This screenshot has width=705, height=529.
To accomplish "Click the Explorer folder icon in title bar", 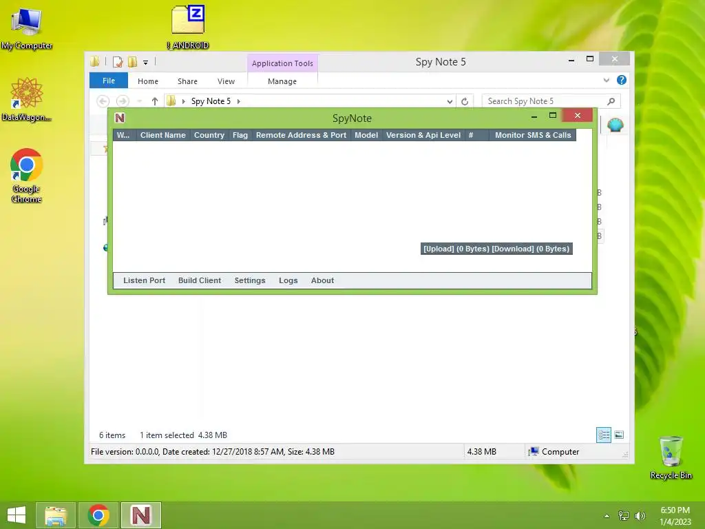I will pos(94,61).
